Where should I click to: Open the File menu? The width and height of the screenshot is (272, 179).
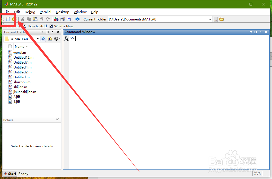pos(7,12)
